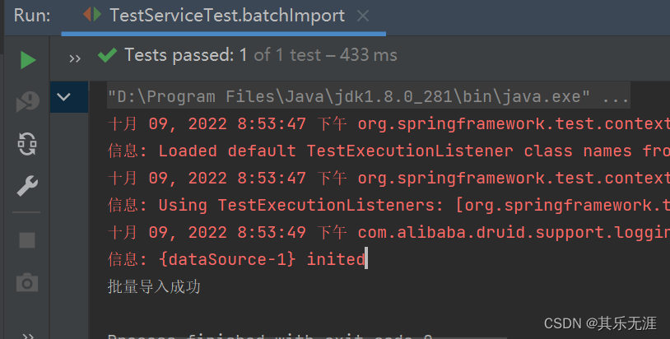Click the java.exe command line
The image size is (670, 339).
tap(368, 97)
